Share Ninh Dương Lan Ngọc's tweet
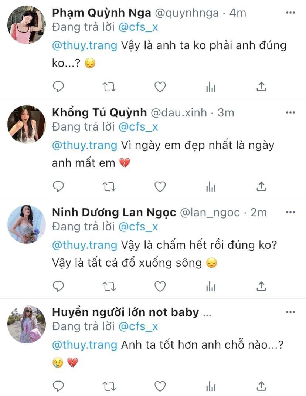 pos(261,287)
